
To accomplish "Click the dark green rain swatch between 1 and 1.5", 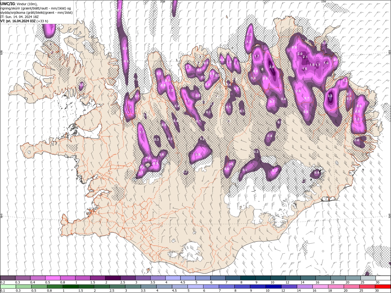I will click(x=70, y=287).
